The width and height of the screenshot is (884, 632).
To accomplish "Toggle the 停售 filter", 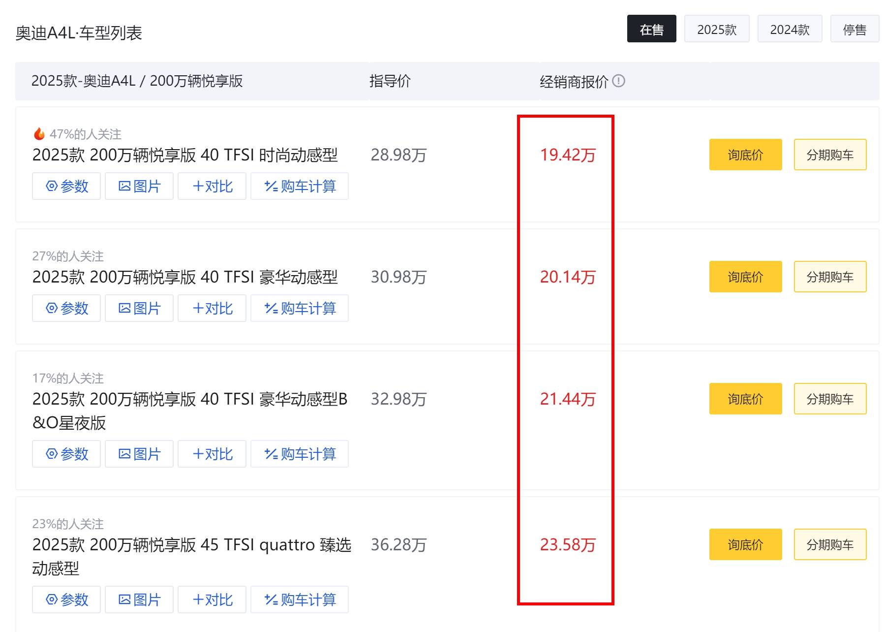I will pyautogui.click(x=855, y=29).
